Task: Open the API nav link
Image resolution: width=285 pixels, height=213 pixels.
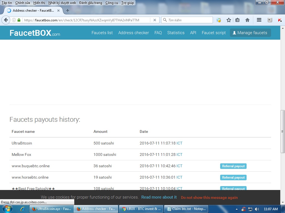Action: (193, 33)
